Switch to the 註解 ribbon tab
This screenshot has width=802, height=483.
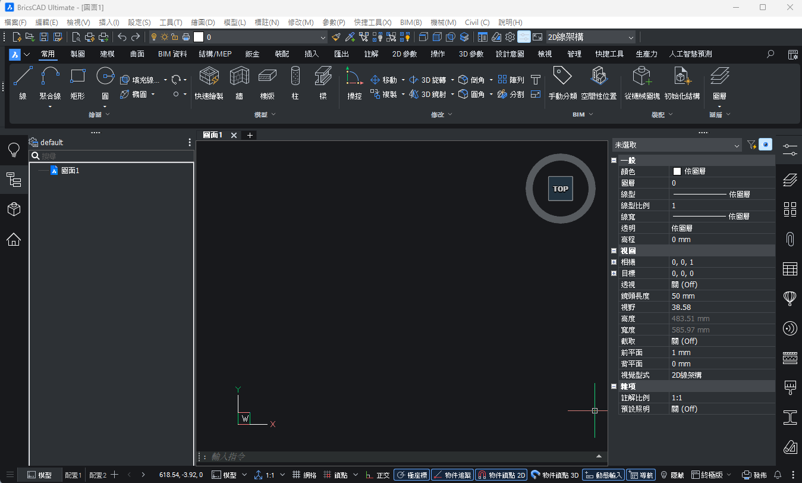[x=372, y=54]
